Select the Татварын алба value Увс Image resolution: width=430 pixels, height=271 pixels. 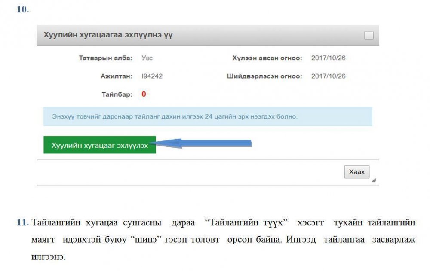pos(147,58)
